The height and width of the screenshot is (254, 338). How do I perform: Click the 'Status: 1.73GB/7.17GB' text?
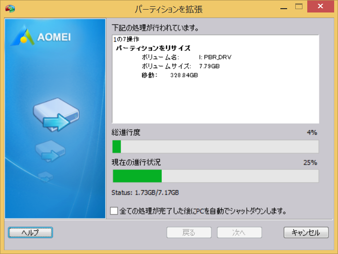[x=145, y=193]
